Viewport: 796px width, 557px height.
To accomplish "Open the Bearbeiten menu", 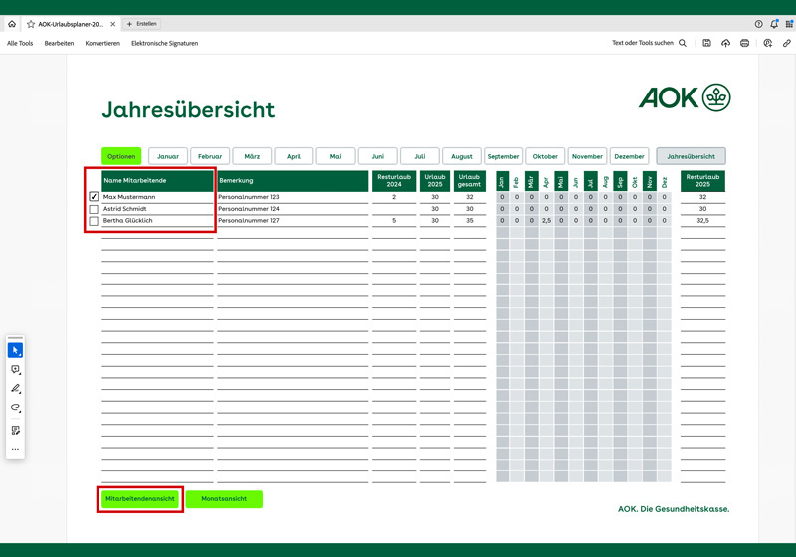I will pos(59,43).
